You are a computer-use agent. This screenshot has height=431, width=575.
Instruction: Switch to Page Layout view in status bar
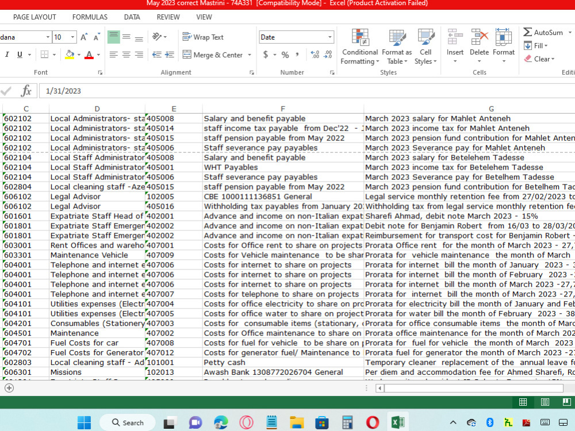click(x=545, y=402)
